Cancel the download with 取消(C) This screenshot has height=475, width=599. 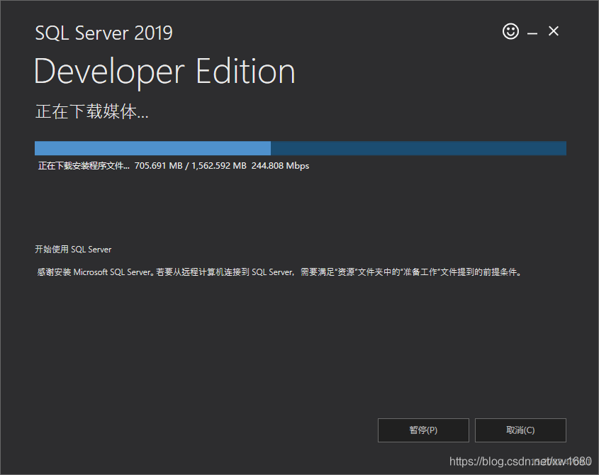[x=520, y=430]
